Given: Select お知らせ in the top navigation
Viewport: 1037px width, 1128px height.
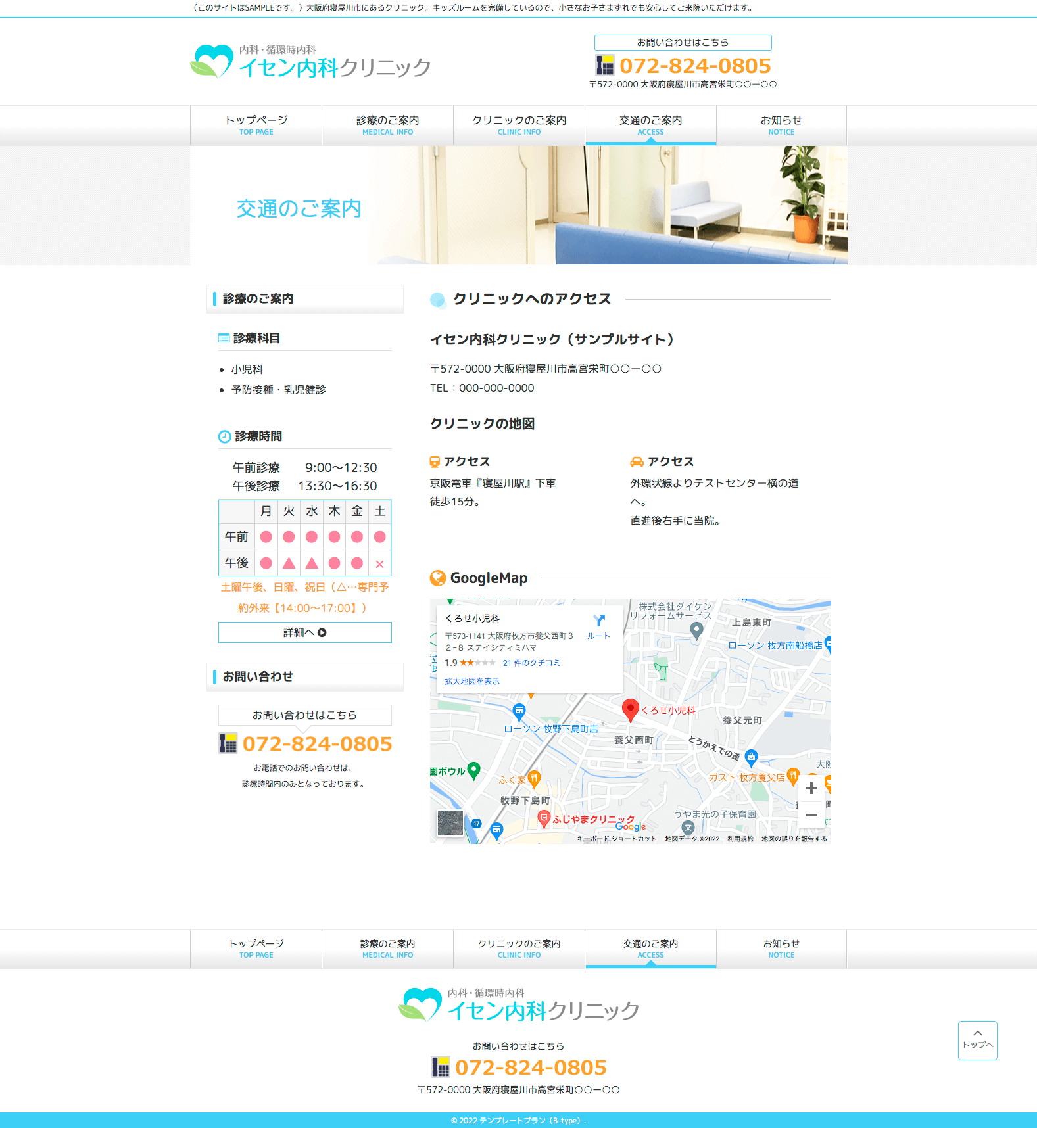Looking at the screenshot, I should pos(781,125).
